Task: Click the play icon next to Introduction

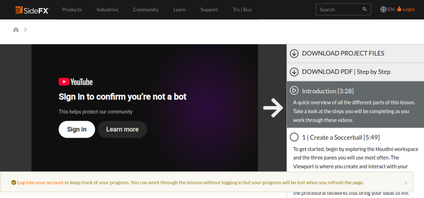Action: click(x=294, y=91)
